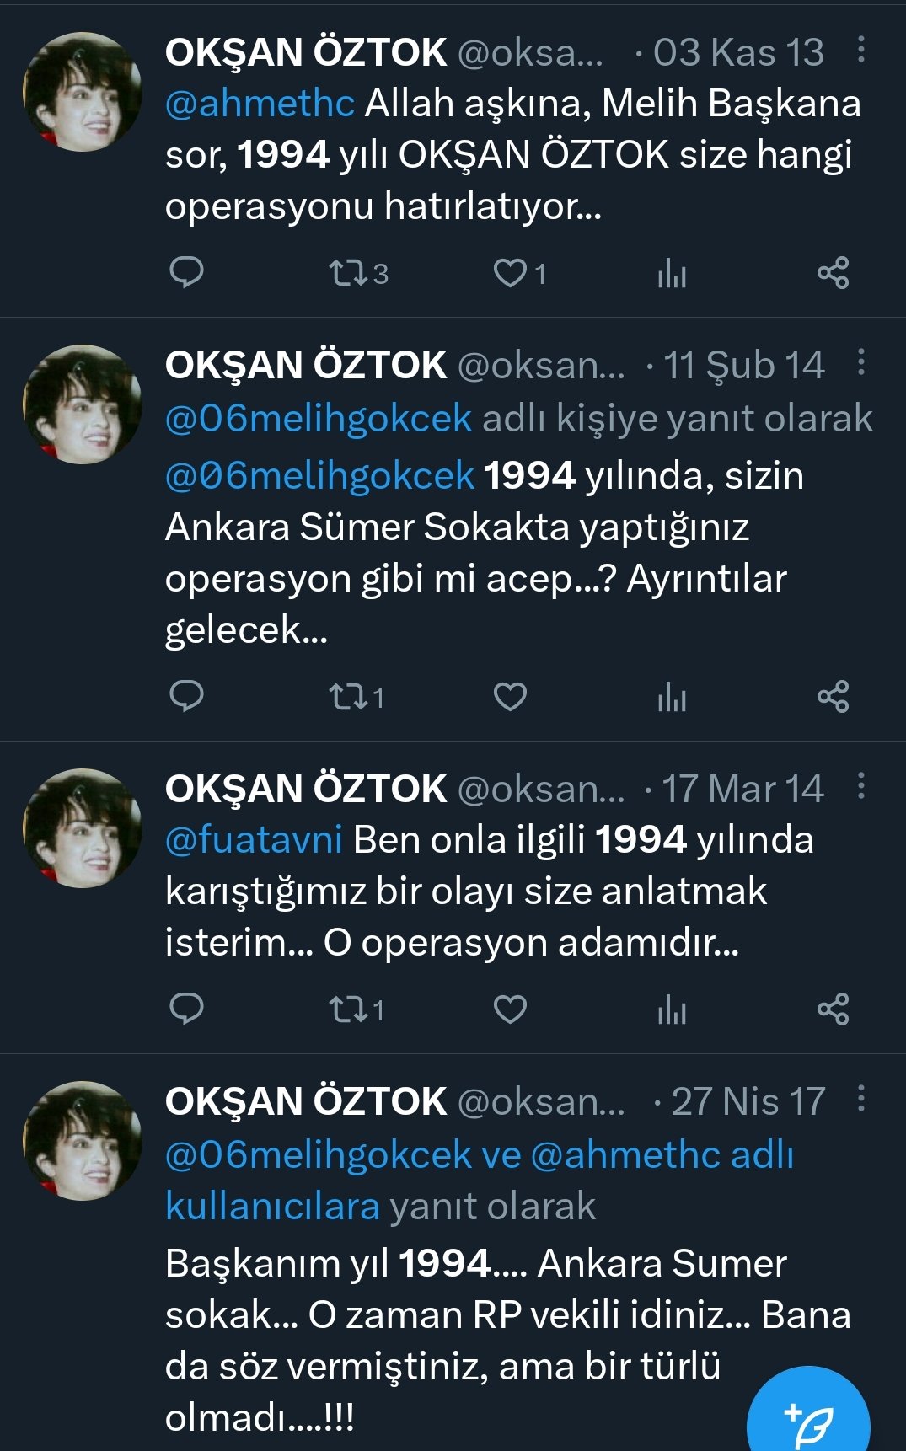Reply to the 17 Mar 14 tweet

pyautogui.click(x=186, y=1009)
